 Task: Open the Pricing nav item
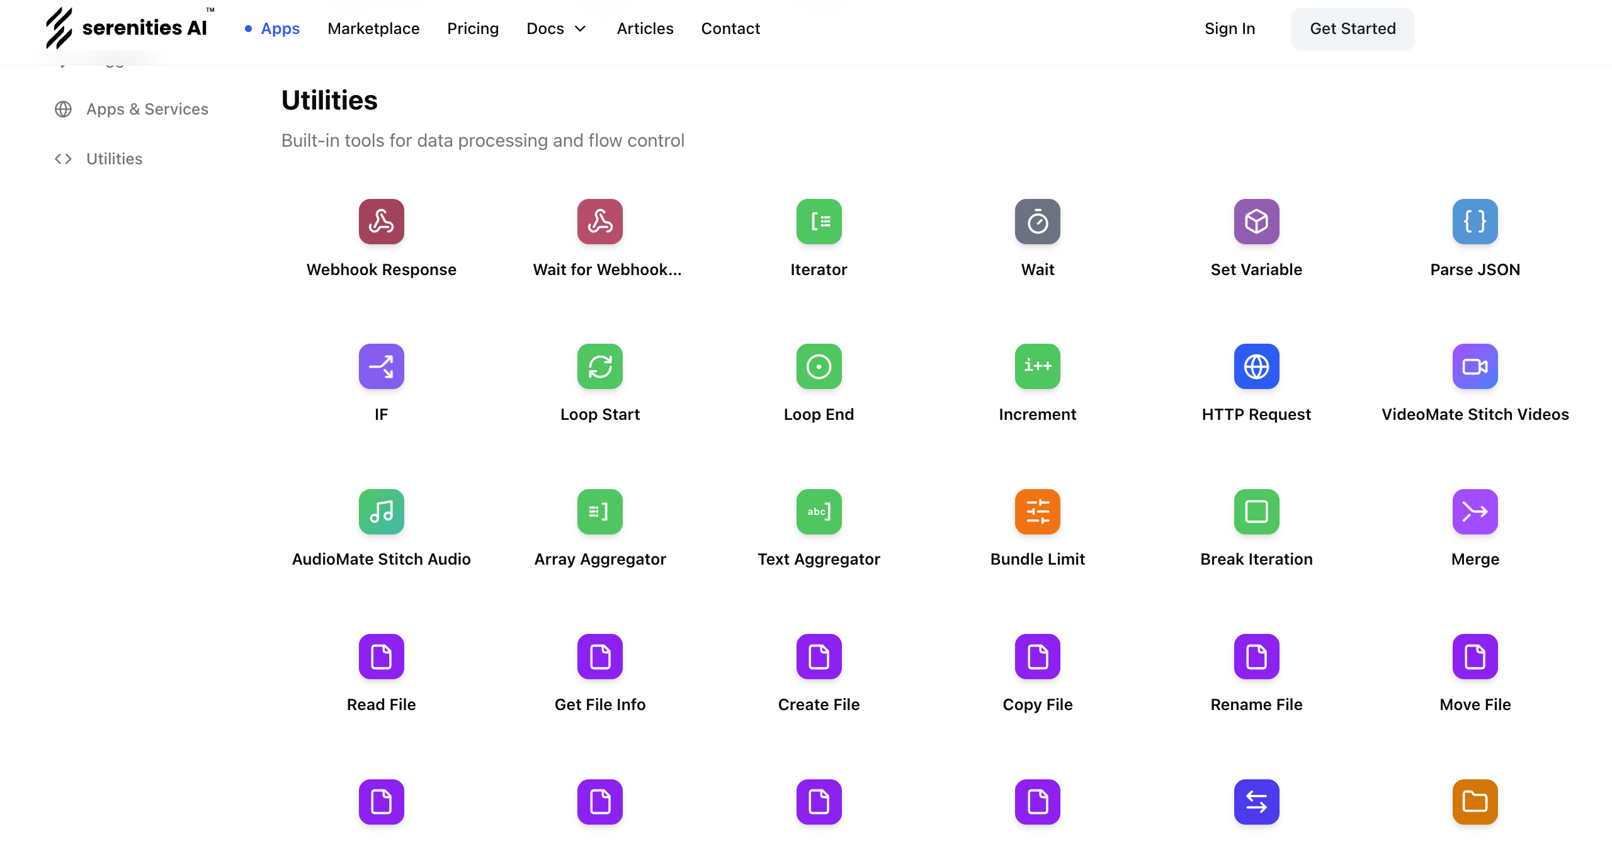473,28
